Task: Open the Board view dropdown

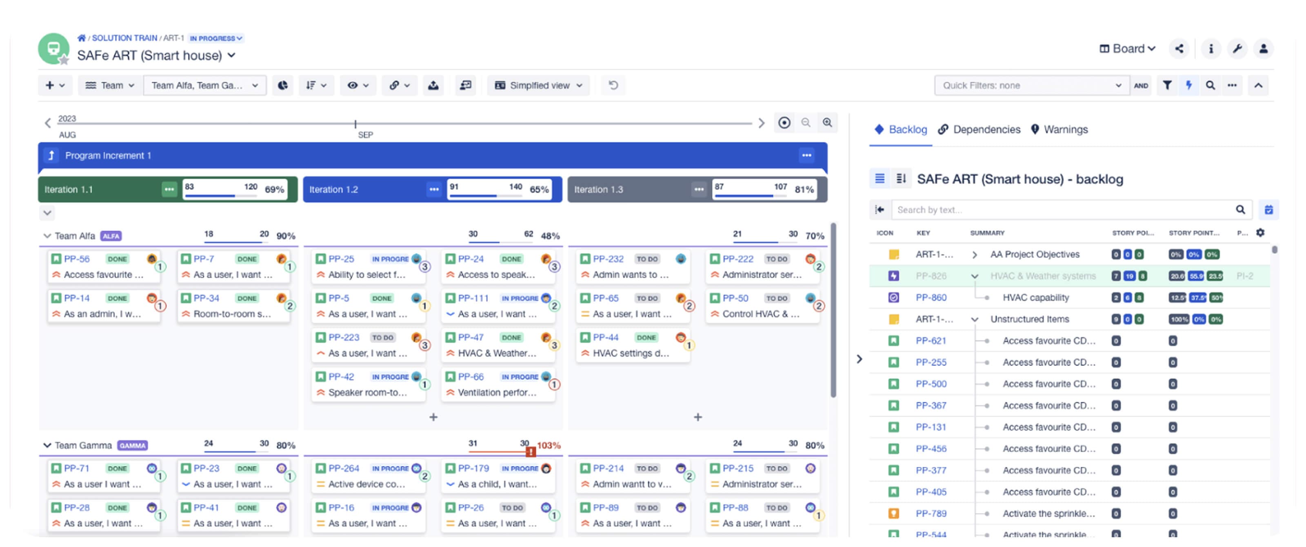Action: [x=1128, y=49]
